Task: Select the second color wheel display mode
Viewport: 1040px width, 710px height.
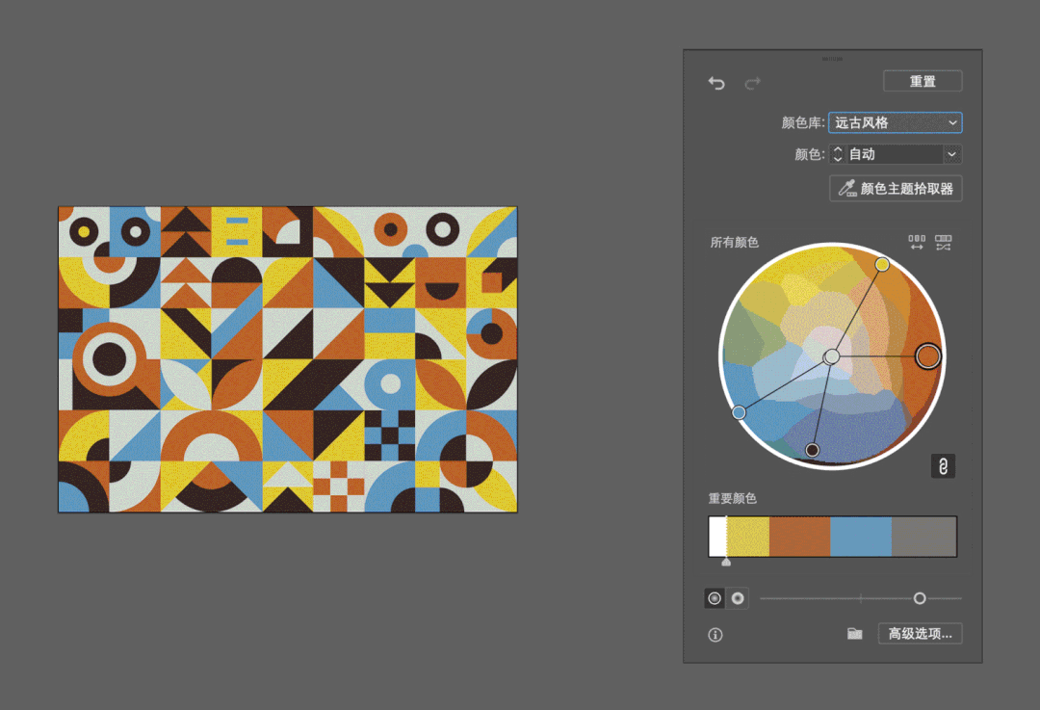Action: [738, 598]
